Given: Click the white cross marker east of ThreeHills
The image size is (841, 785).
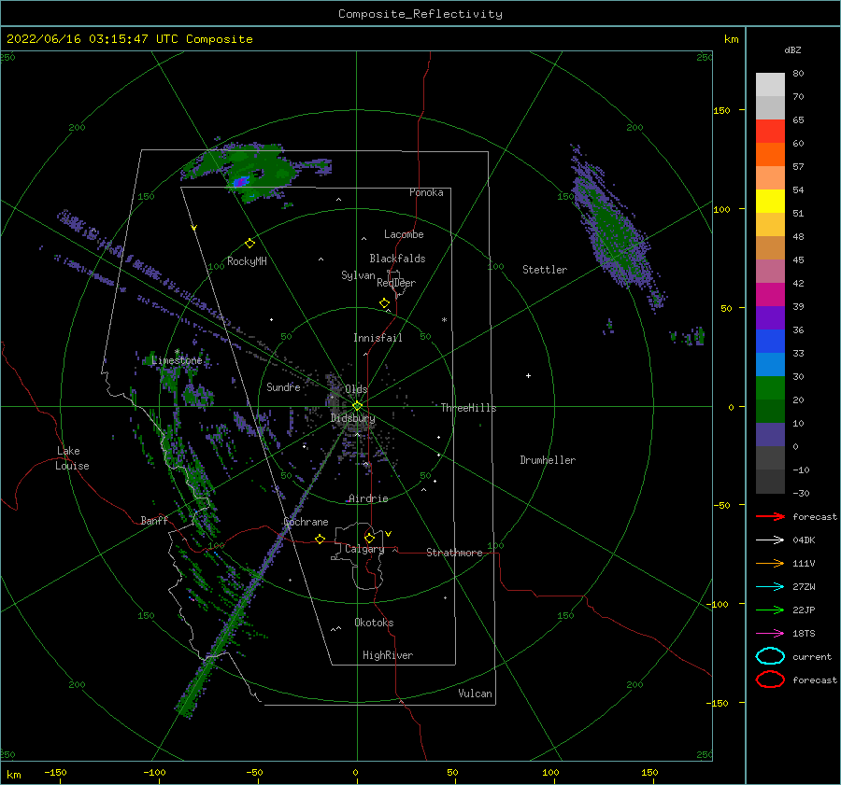Looking at the screenshot, I should (528, 375).
